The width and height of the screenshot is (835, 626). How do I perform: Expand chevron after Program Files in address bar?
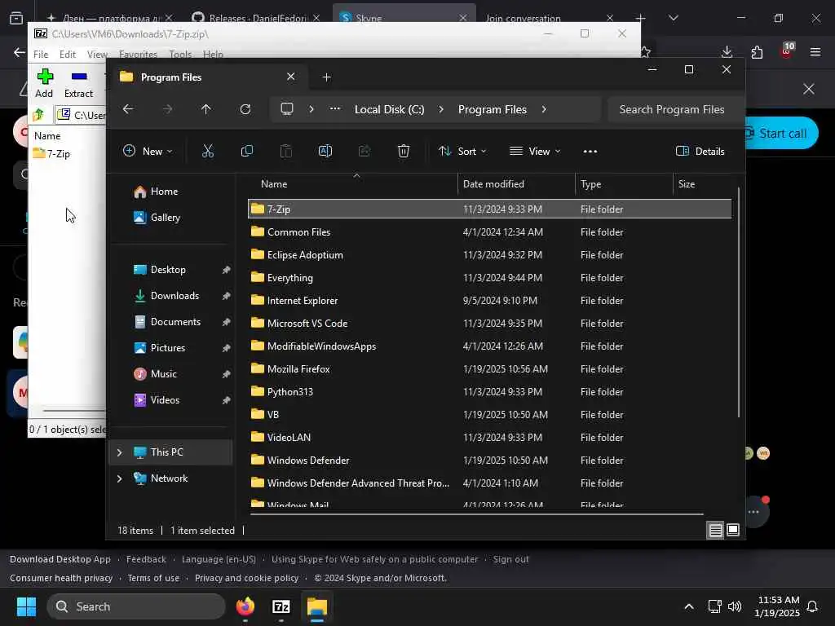click(x=544, y=109)
